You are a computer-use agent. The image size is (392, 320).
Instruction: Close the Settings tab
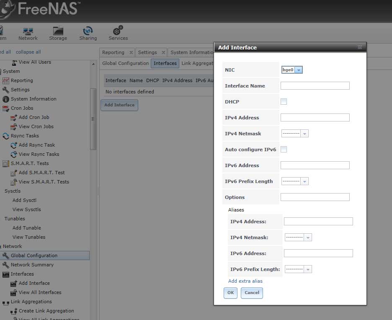164,53
